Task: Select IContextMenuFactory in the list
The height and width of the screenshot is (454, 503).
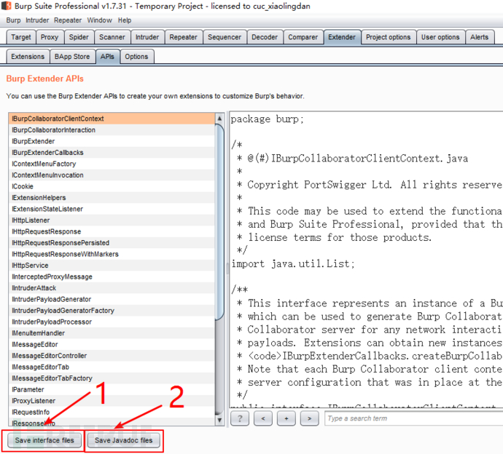Action: point(112,164)
